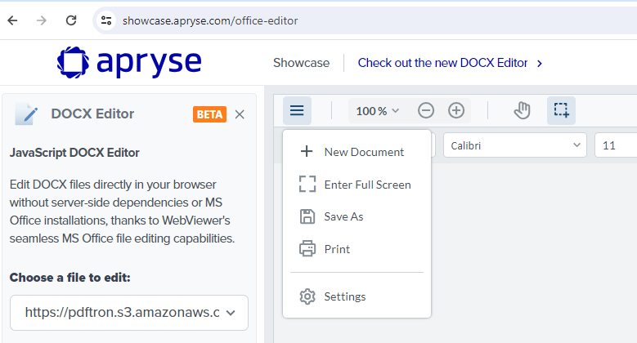Click the 'Choose a file to edit:' label

(70, 278)
